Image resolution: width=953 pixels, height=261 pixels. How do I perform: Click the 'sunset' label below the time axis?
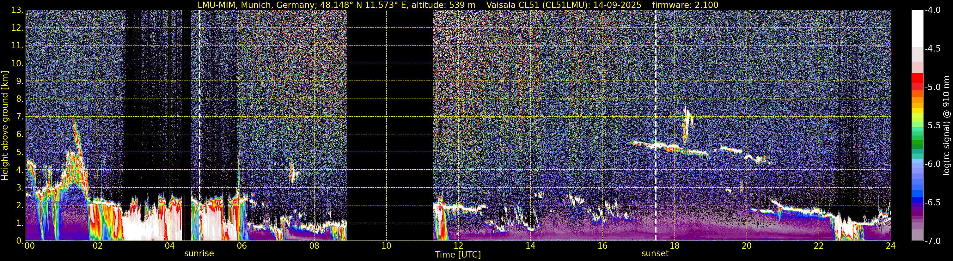655,254
